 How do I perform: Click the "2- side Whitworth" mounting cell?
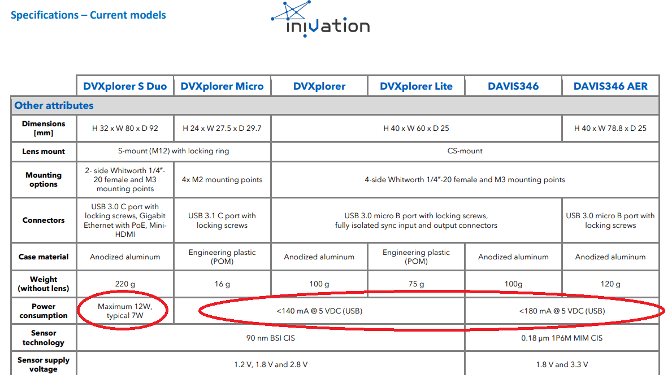pos(125,179)
